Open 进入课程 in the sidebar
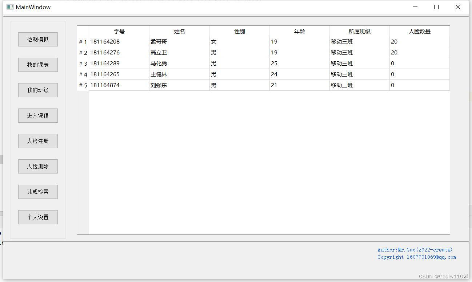Image resolution: width=472 pixels, height=282 pixels. point(38,115)
